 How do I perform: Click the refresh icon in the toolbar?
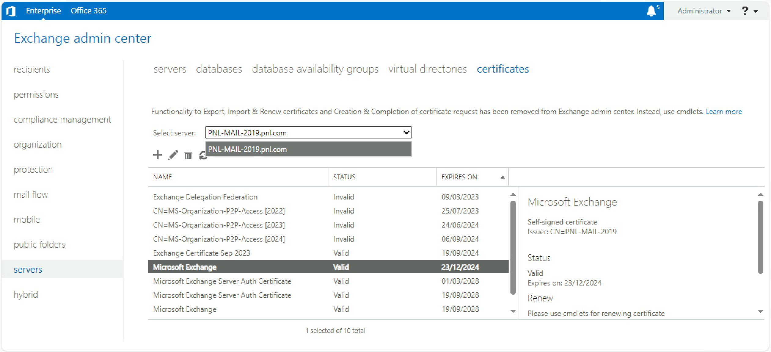pos(203,155)
